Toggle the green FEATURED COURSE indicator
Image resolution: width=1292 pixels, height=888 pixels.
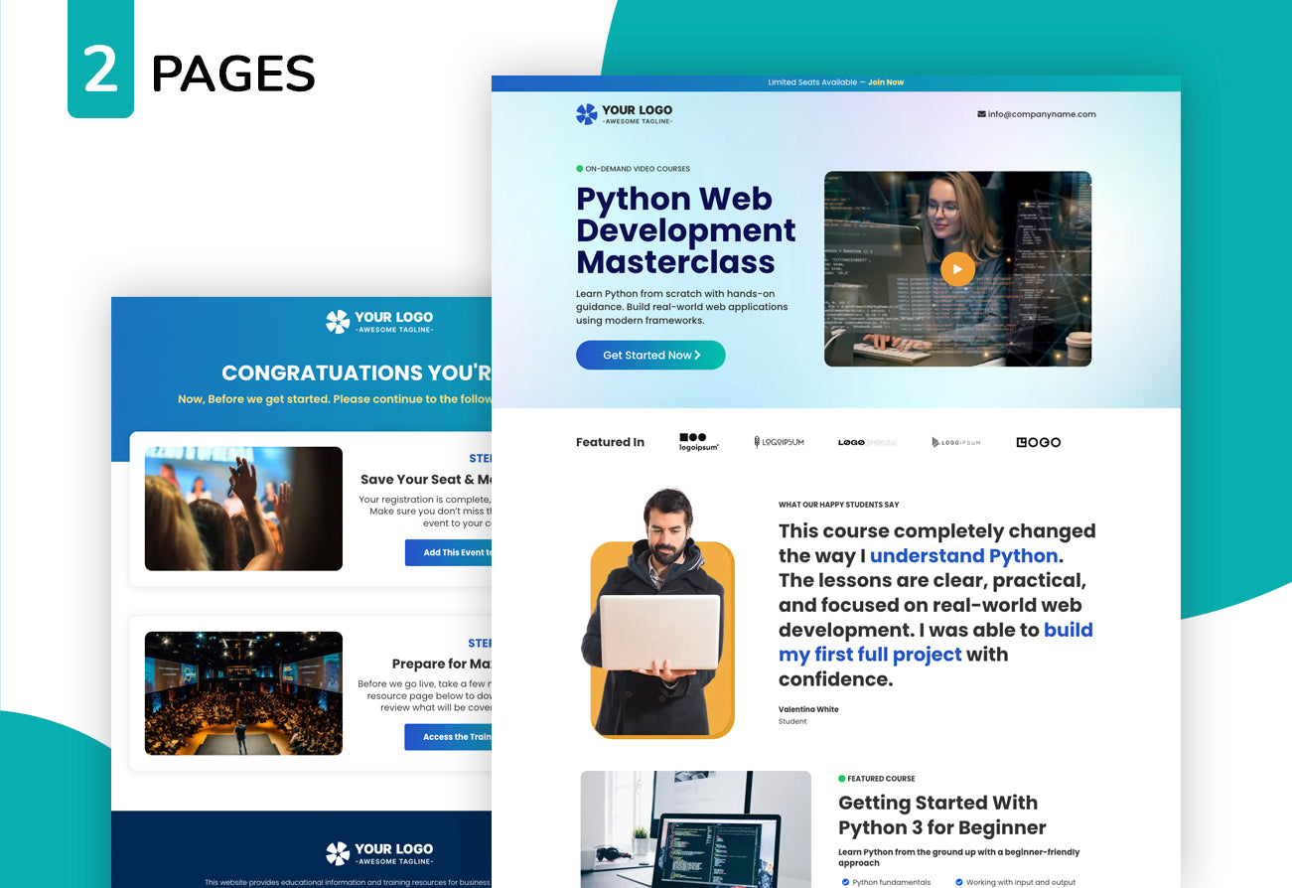point(843,779)
